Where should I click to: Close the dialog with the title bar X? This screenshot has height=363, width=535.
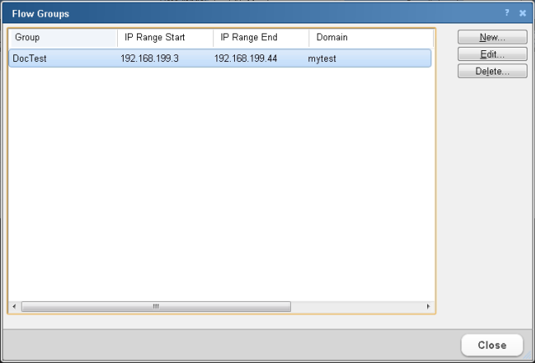522,13
